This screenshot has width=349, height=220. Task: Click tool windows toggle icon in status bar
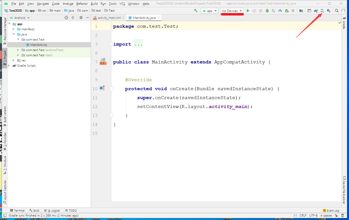pyautogui.click(x=5, y=215)
